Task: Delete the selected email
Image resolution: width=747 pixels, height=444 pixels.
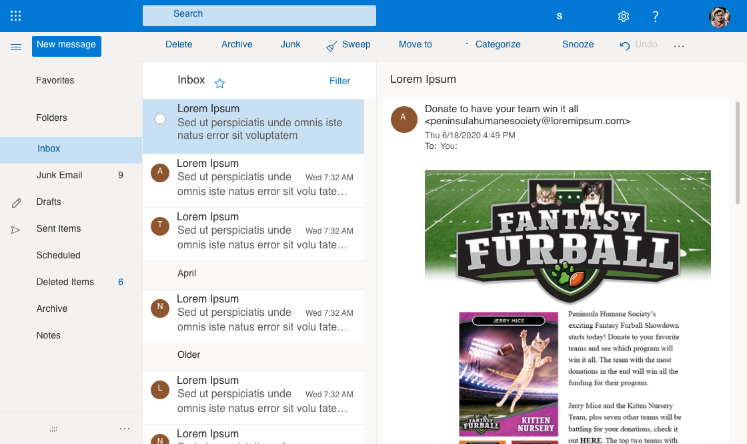Action: pos(179,44)
